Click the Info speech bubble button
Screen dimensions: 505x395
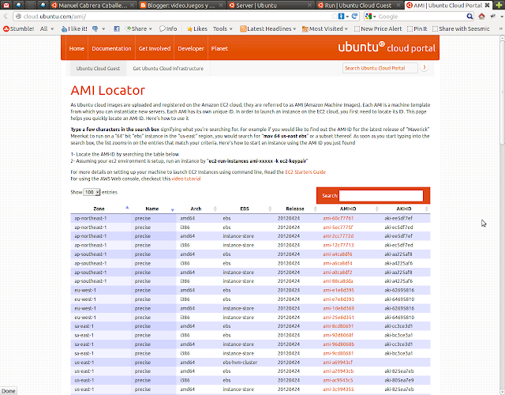(168, 28)
